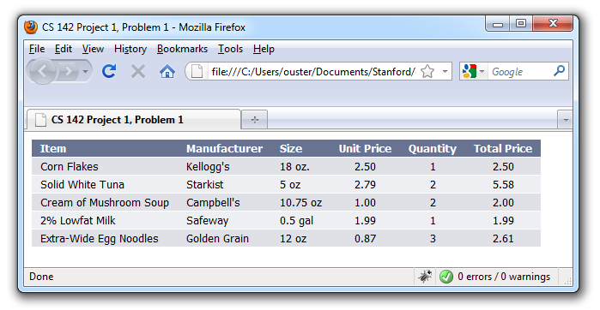Click the Item column header
This screenshot has width=600, height=310.
coord(53,148)
